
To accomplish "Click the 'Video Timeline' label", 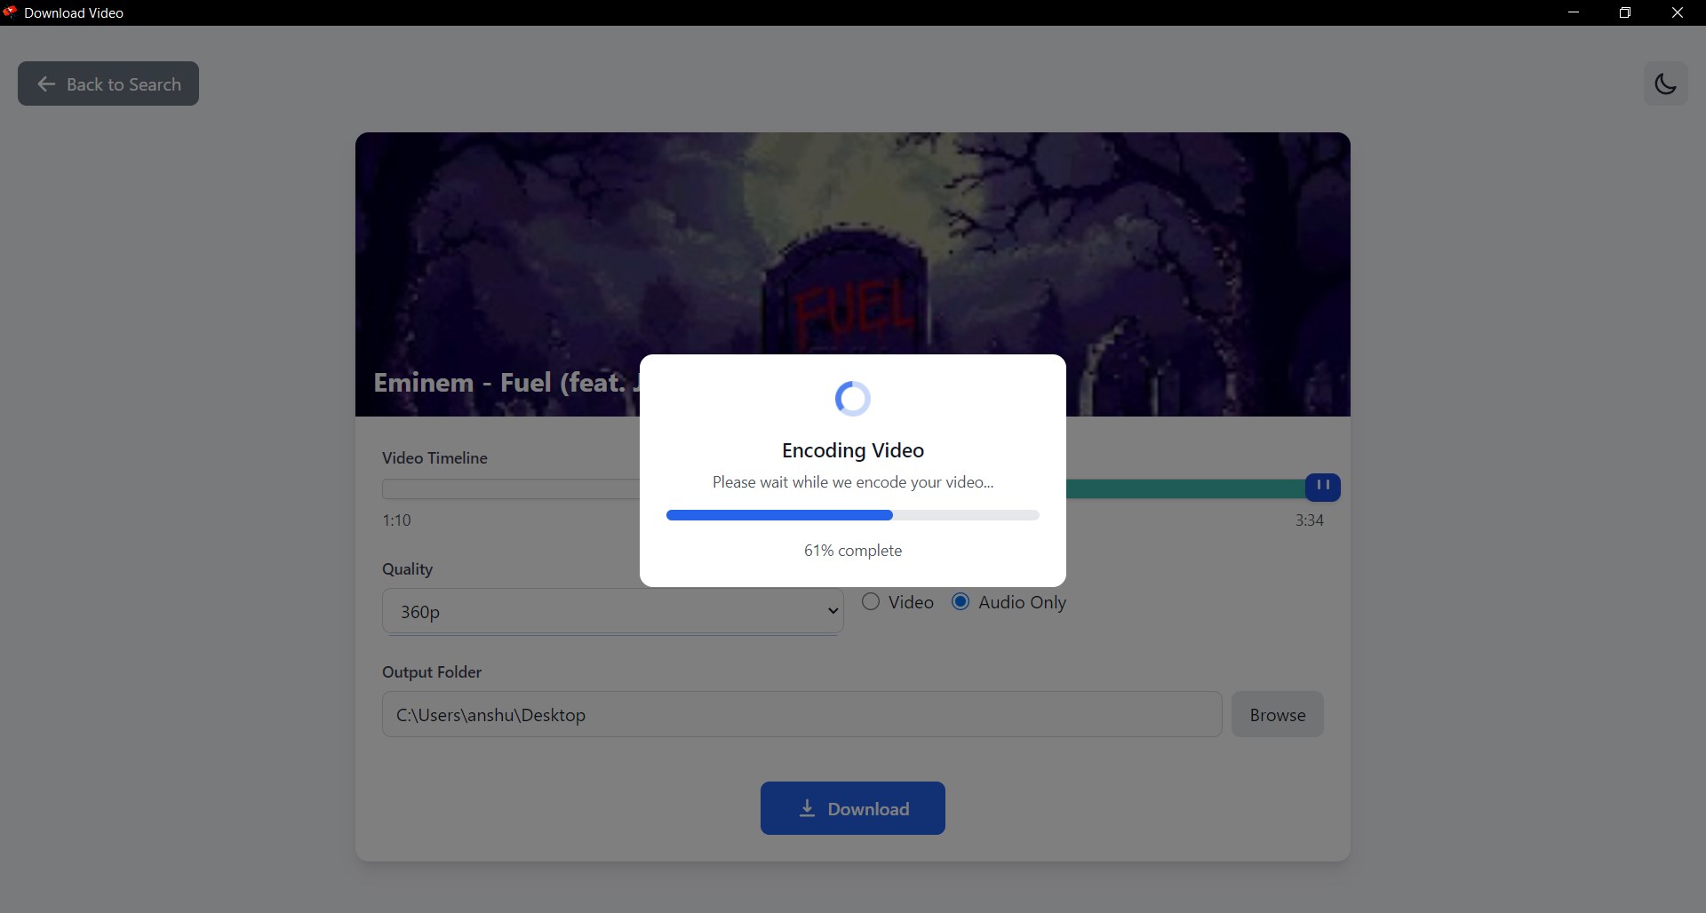I will (x=434, y=458).
